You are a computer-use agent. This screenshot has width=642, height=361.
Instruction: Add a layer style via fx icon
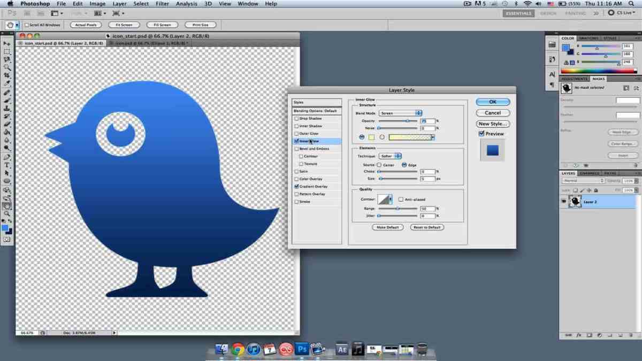click(x=579, y=335)
